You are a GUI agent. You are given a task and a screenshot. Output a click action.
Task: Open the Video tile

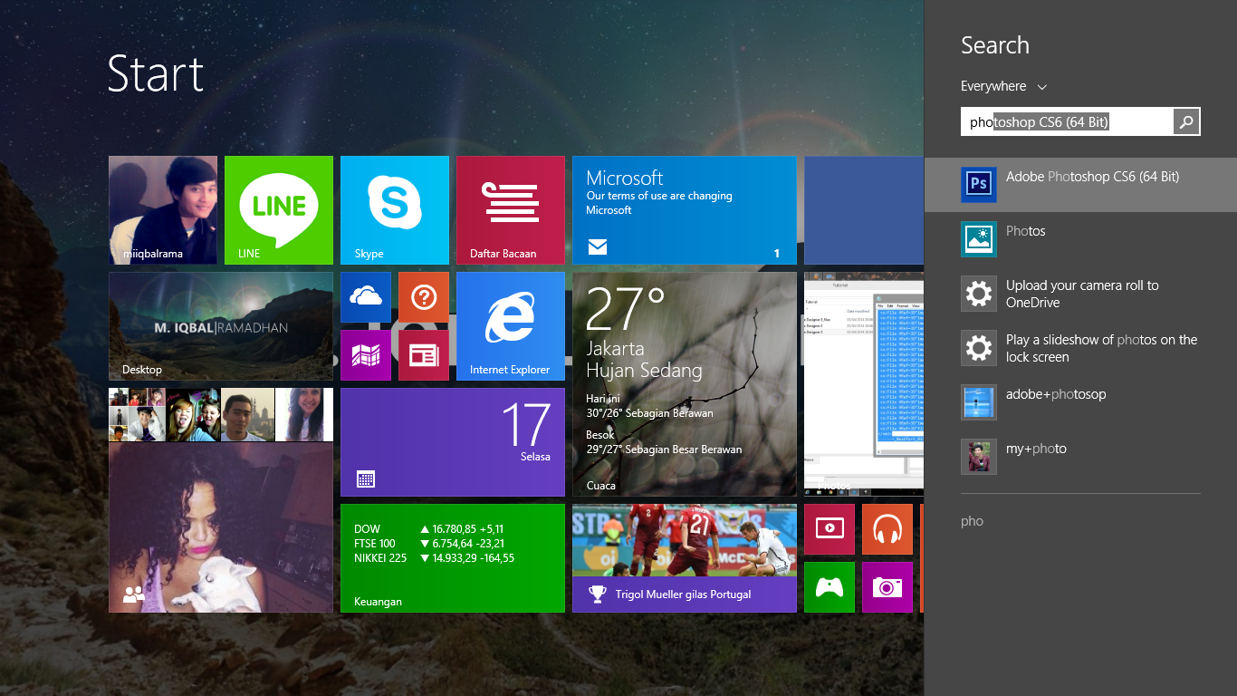[829, 529]
